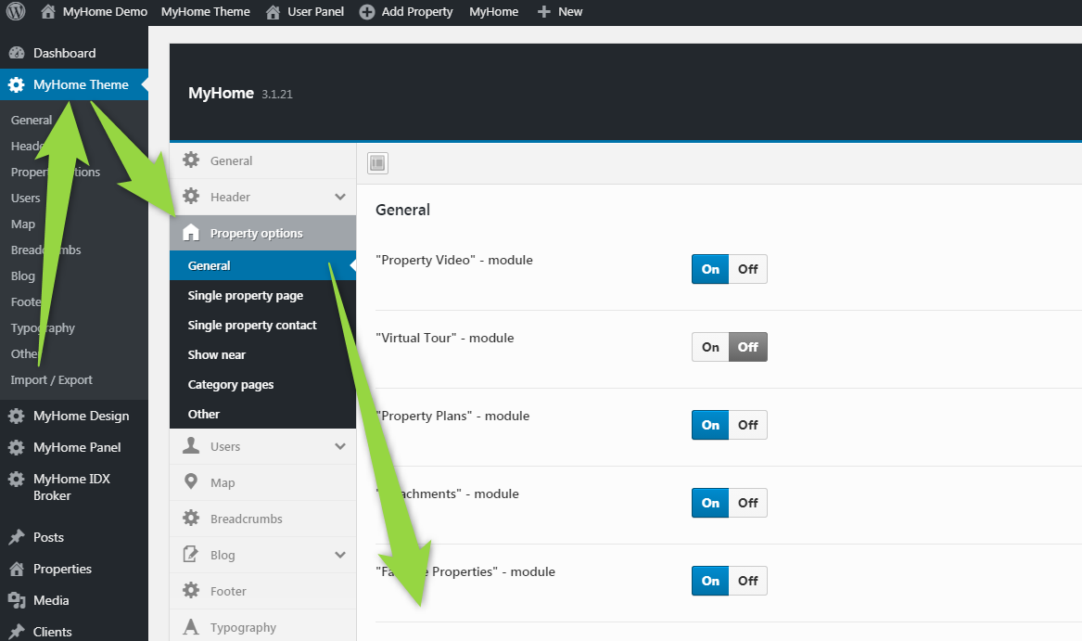The width and height of the screenshot is (1082, 641).
Task: Open Map panel section
Action: 263,482
